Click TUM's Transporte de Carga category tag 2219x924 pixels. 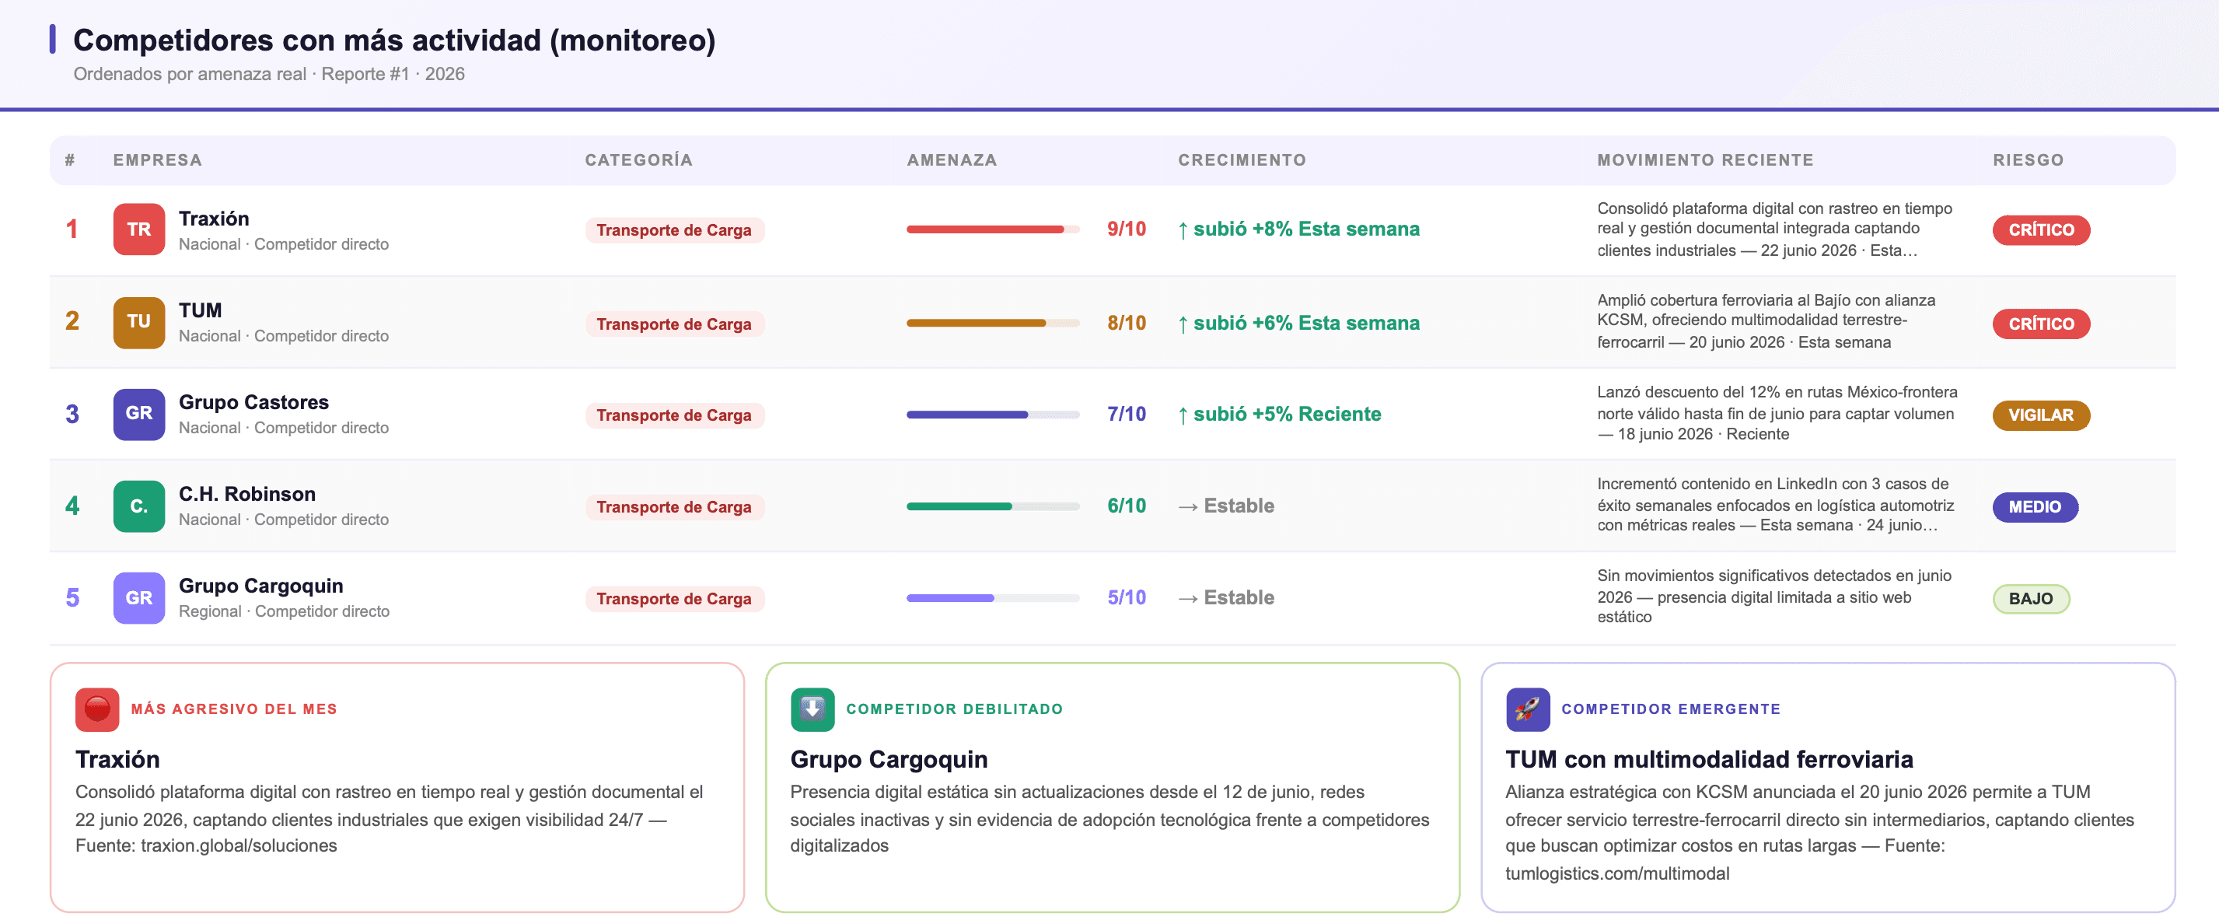(x=673, y=324)
